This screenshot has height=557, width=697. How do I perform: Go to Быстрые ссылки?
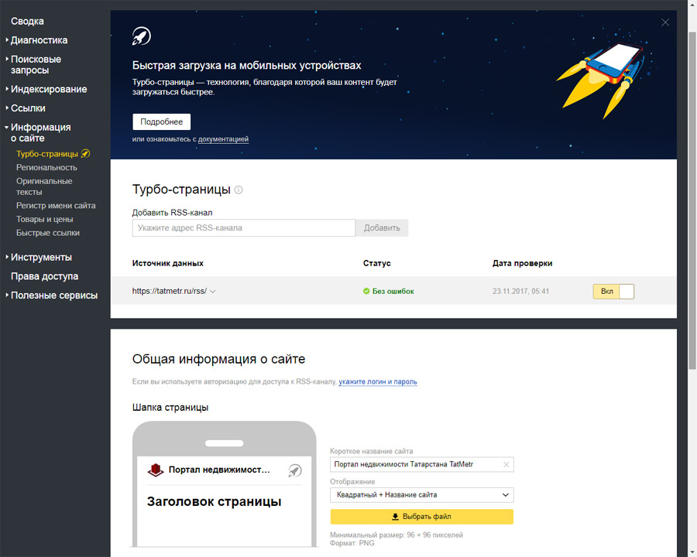(x=48, y=233)
